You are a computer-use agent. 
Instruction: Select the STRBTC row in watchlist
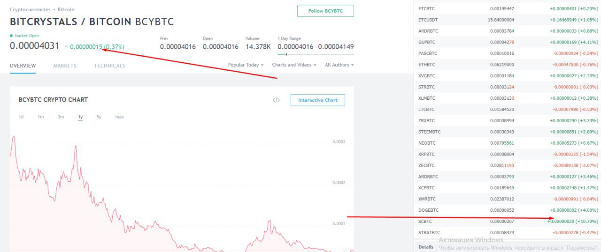[x=508, y=87]
